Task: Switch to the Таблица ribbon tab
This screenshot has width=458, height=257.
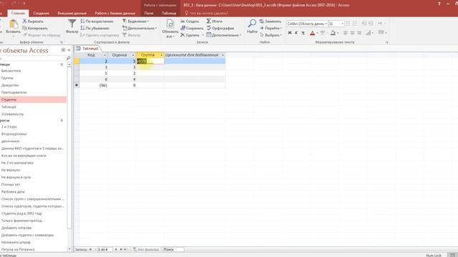Action: tap(169, 13)
